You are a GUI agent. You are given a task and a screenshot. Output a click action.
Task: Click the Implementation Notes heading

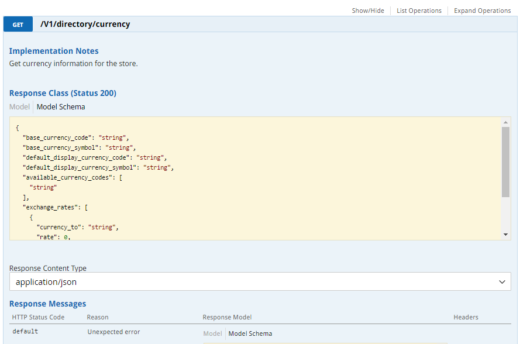click(54, 51)
